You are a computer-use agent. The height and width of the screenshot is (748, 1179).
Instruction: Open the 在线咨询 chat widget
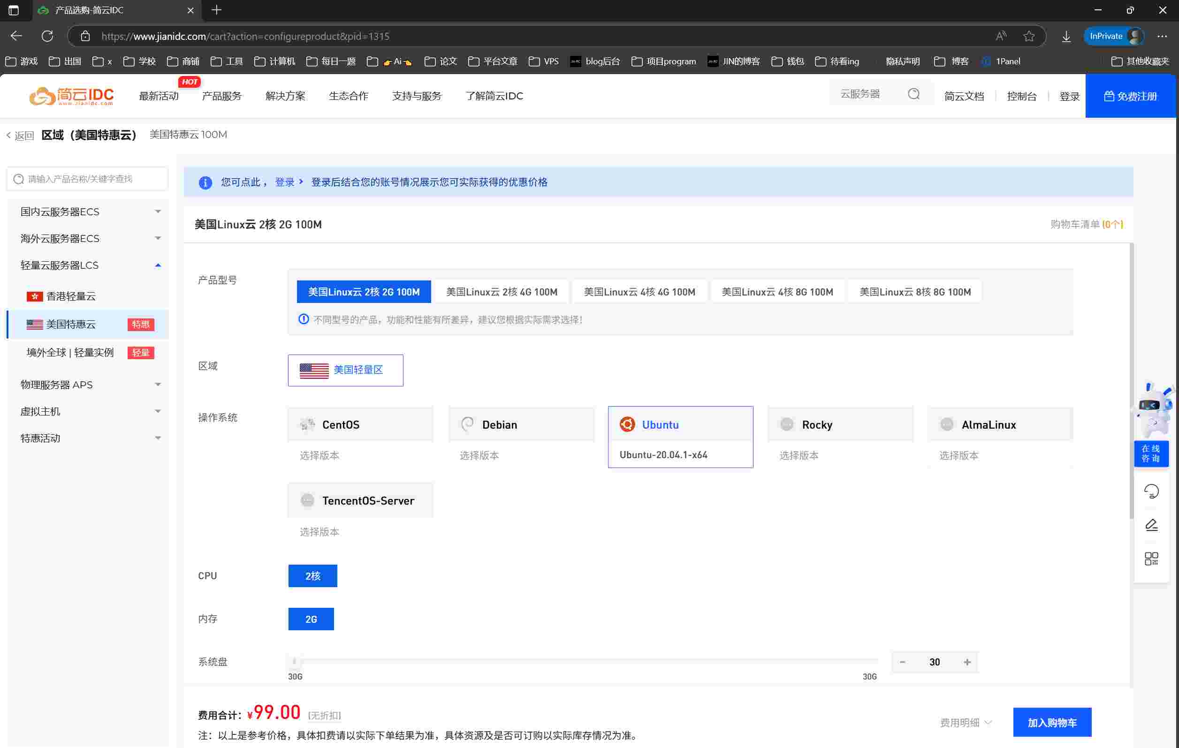[x=1150, y=453]
